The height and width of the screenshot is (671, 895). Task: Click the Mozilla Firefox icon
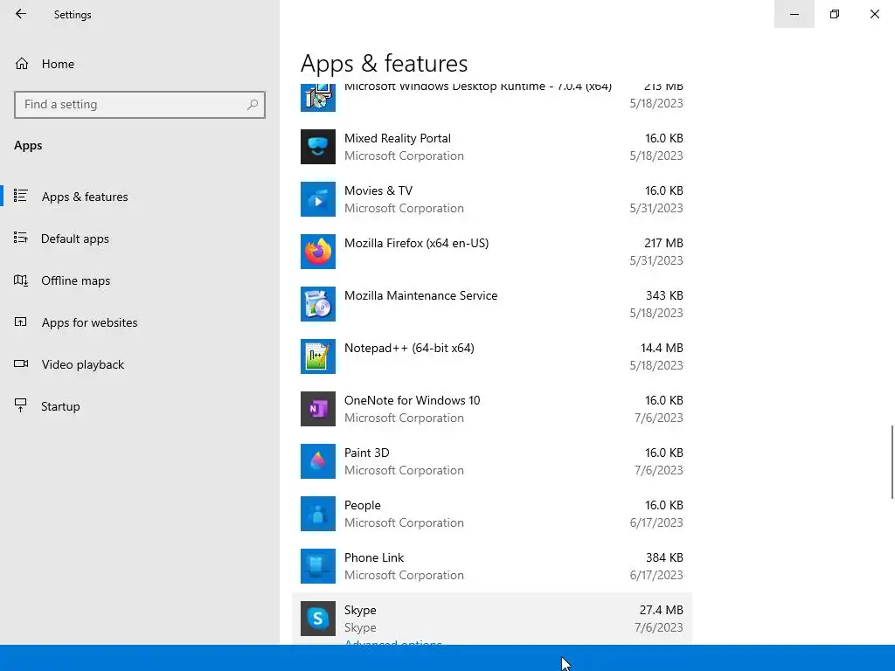(318, 252)
